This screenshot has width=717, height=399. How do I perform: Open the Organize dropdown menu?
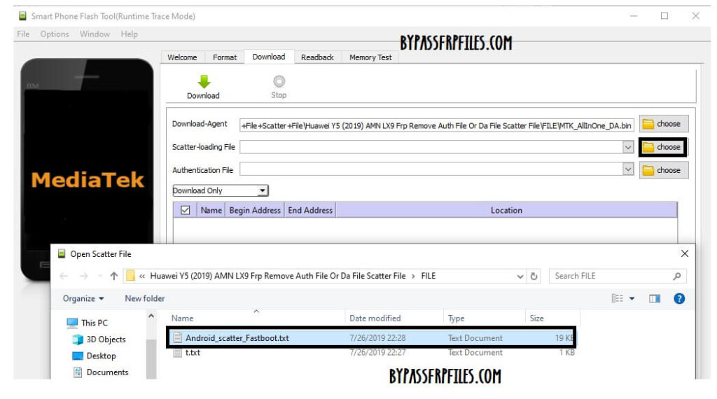coord(83,298)
